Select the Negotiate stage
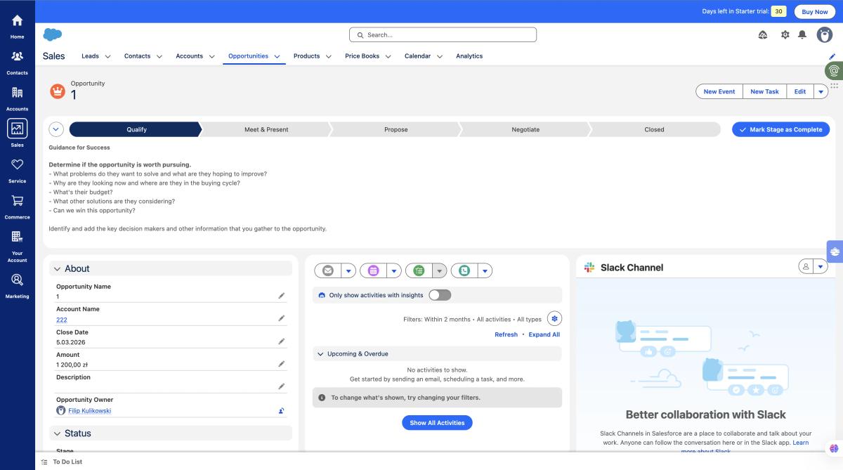 click(525, 129)
